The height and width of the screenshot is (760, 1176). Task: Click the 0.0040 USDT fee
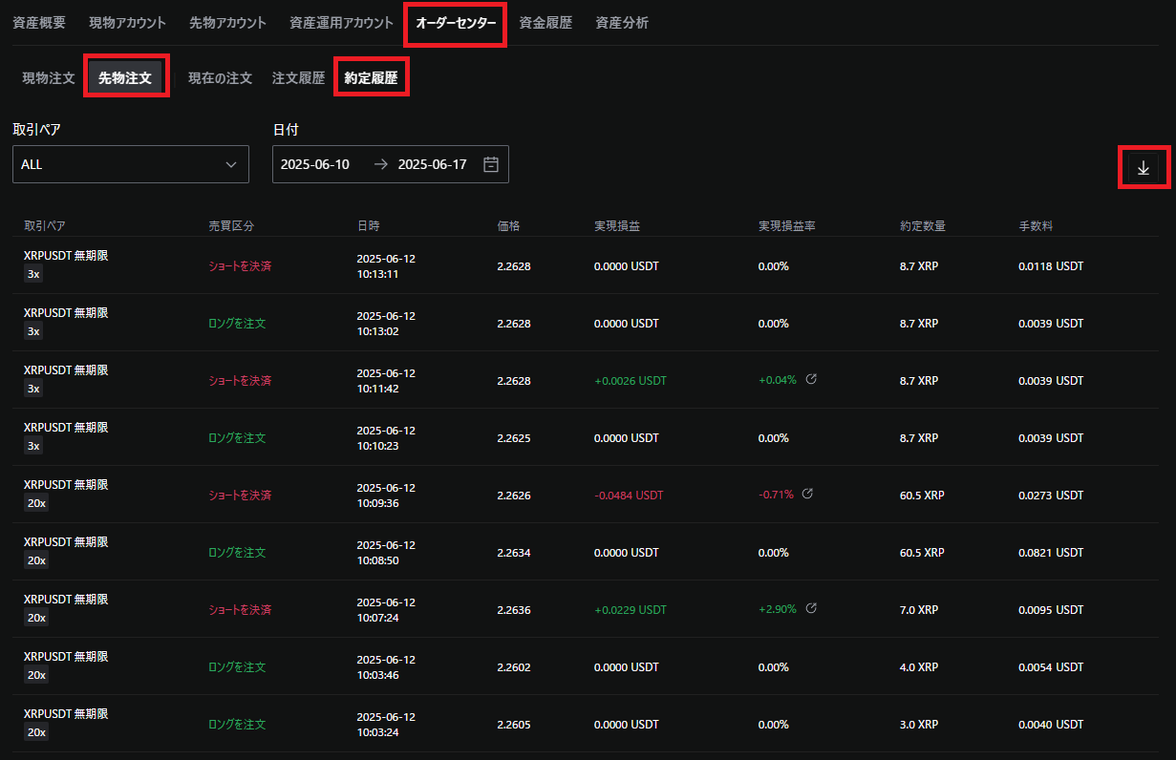click(x=1051, y=725)
